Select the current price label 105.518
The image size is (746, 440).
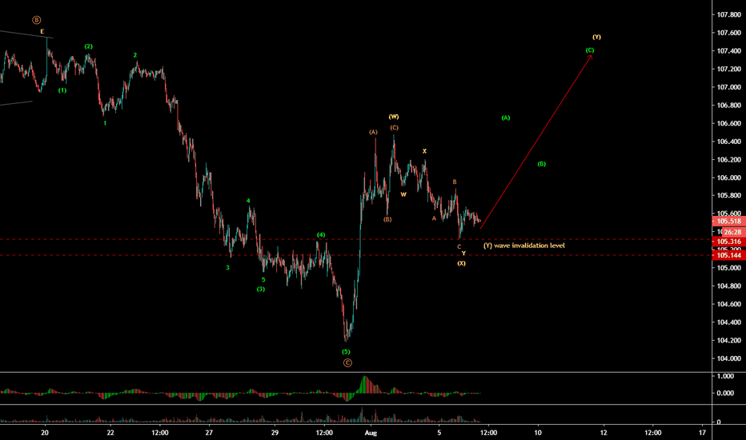click(x=729, y=221)
